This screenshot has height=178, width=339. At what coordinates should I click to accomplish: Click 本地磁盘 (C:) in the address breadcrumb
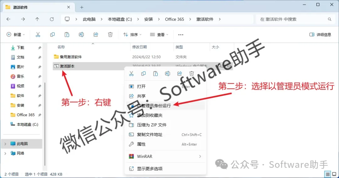(x=120, y=19)
